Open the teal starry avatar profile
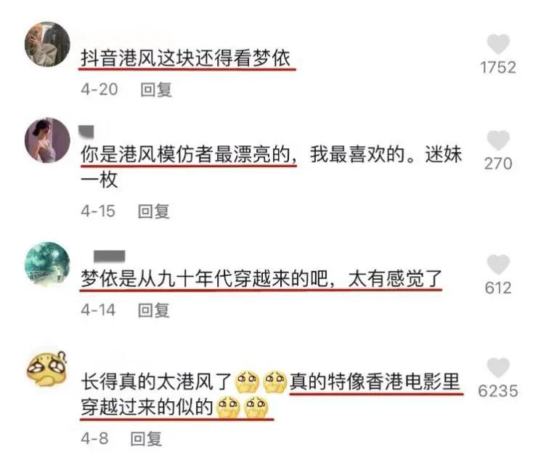The width and height of the screenshot is (533, 460). pyautogui.click(x=48, y=265)
